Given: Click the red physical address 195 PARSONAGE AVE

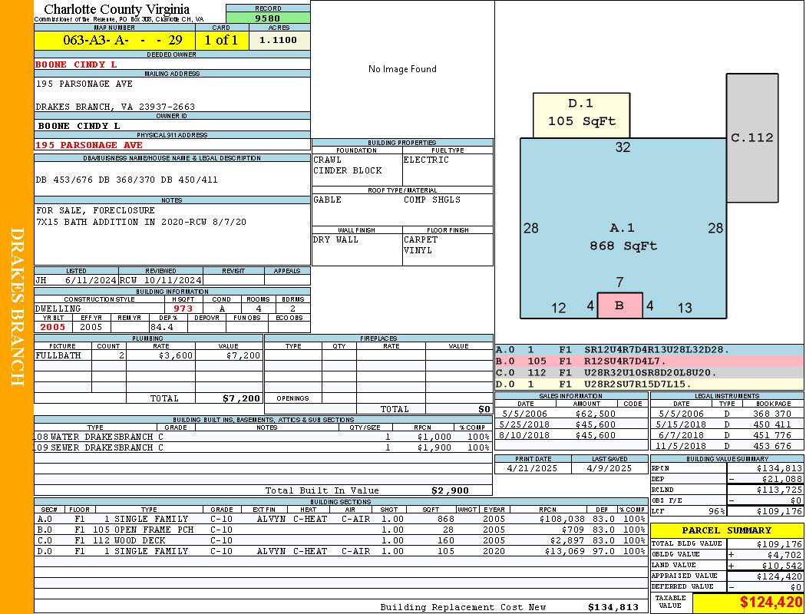Looking at the screenshot, I should 89,145.
